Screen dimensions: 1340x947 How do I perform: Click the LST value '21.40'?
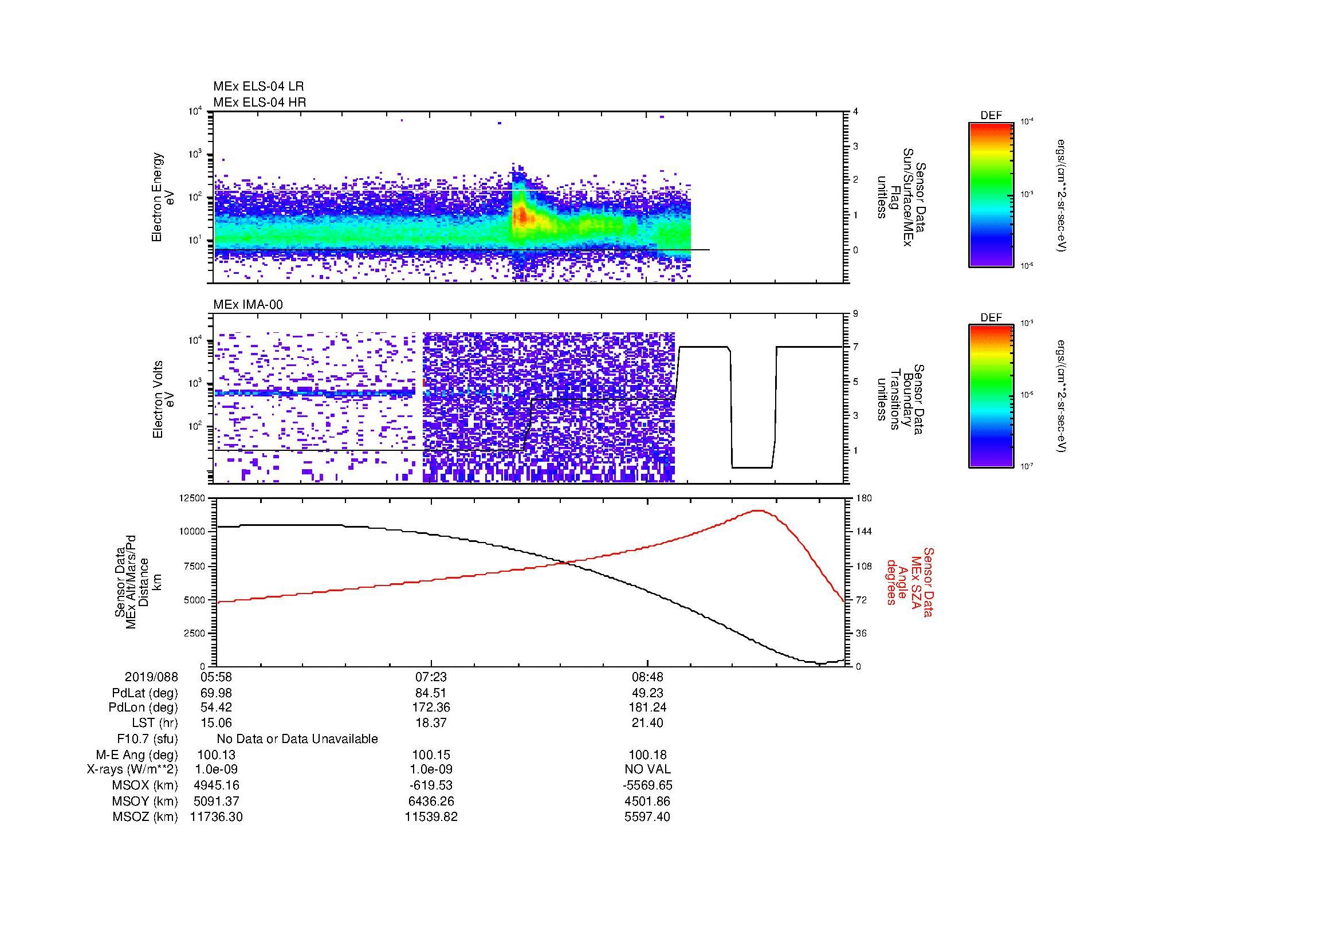647,723
